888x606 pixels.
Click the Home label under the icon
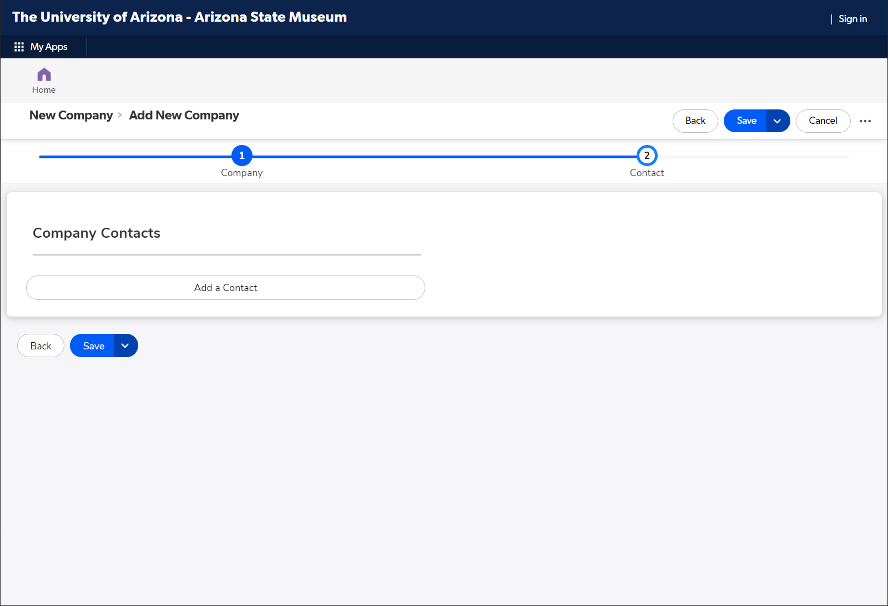coord(44,90)
